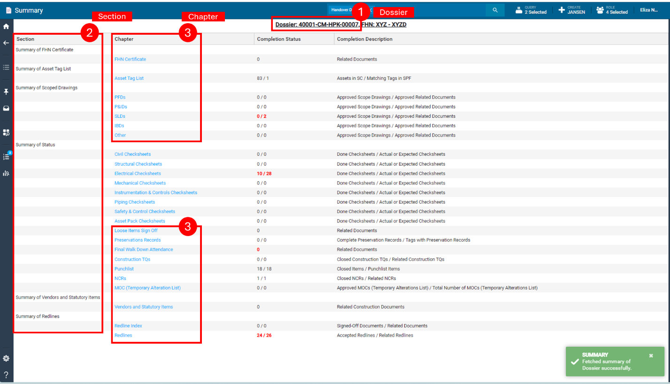Image resolution: width=670 pixels, height=384 pixels.
Task: Open P&IDs chapter link
Action: [x=121, y=107]
